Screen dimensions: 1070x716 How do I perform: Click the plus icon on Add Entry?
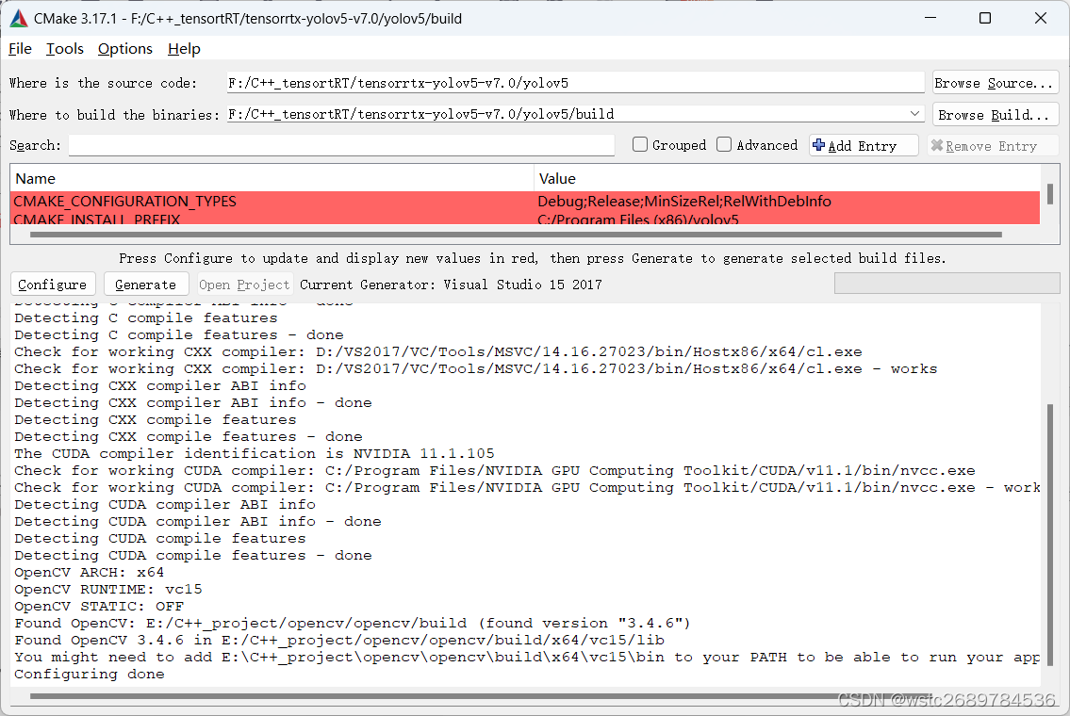pyautogui.click(x=819, y=144)
